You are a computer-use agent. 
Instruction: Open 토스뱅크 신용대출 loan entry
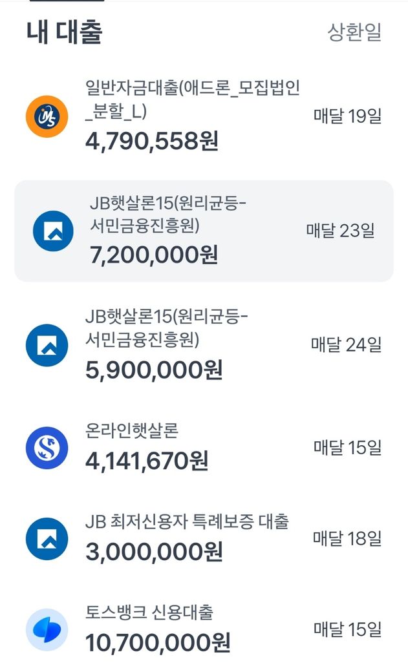[x=149, y=612]
